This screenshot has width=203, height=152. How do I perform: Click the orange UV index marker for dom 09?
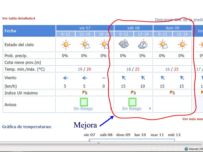click(171, 92)
